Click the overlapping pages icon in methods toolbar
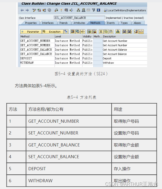The height and width of the screenshot is (189, 162). pyautogui.click(x=77, y=32)
